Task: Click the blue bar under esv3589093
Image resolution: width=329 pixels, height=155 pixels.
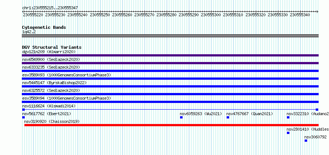Action: click(170, 79)
